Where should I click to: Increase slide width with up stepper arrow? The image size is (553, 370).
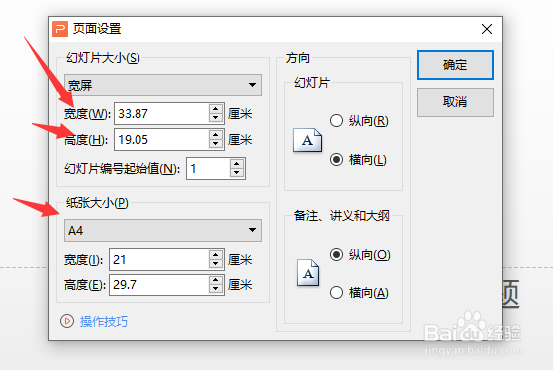[216, 108]
